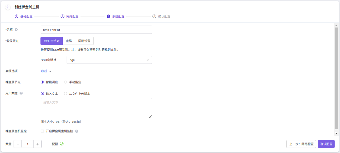Open the SSH密钥对 pgc dropdown

point(109,60)
